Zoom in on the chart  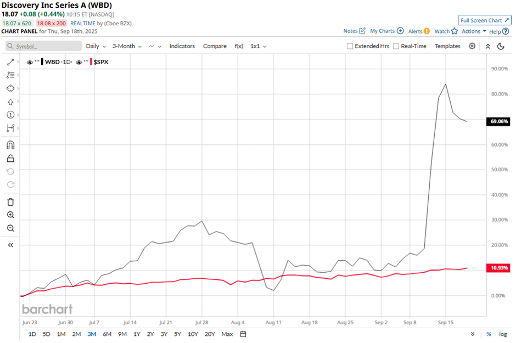(x=10, y=215)
